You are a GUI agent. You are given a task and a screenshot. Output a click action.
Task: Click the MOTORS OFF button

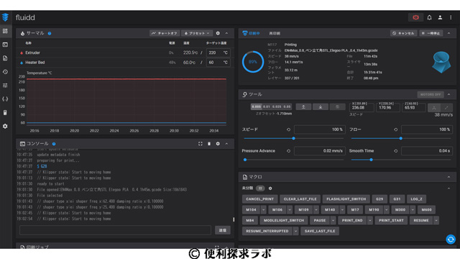431,94
